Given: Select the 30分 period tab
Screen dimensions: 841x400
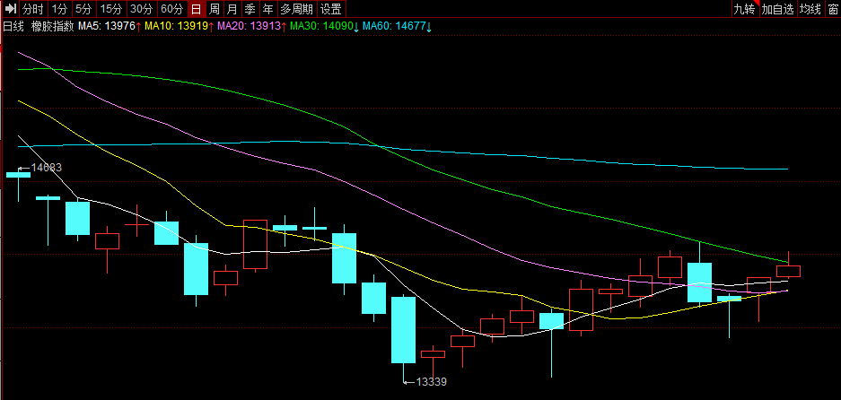Looking at the screenshot, I should coord(142,9).
